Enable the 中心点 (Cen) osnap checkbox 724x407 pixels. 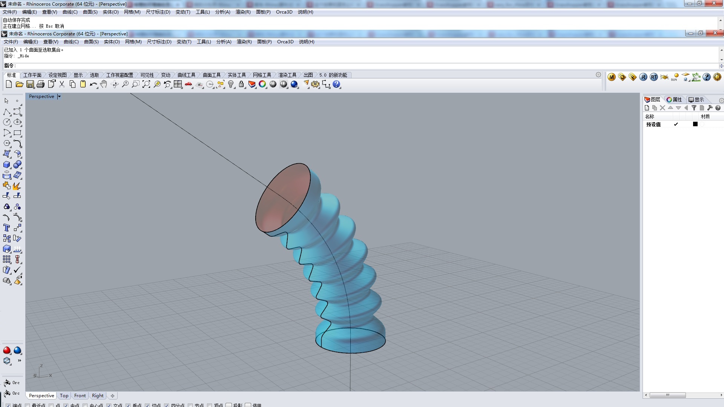85,405
